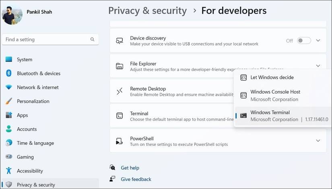The width and height of the screenshot is (332, 189).
Task: Go back to Privacy & security breadcrumb
Action: pyautogui.click(x=147, y=10)
